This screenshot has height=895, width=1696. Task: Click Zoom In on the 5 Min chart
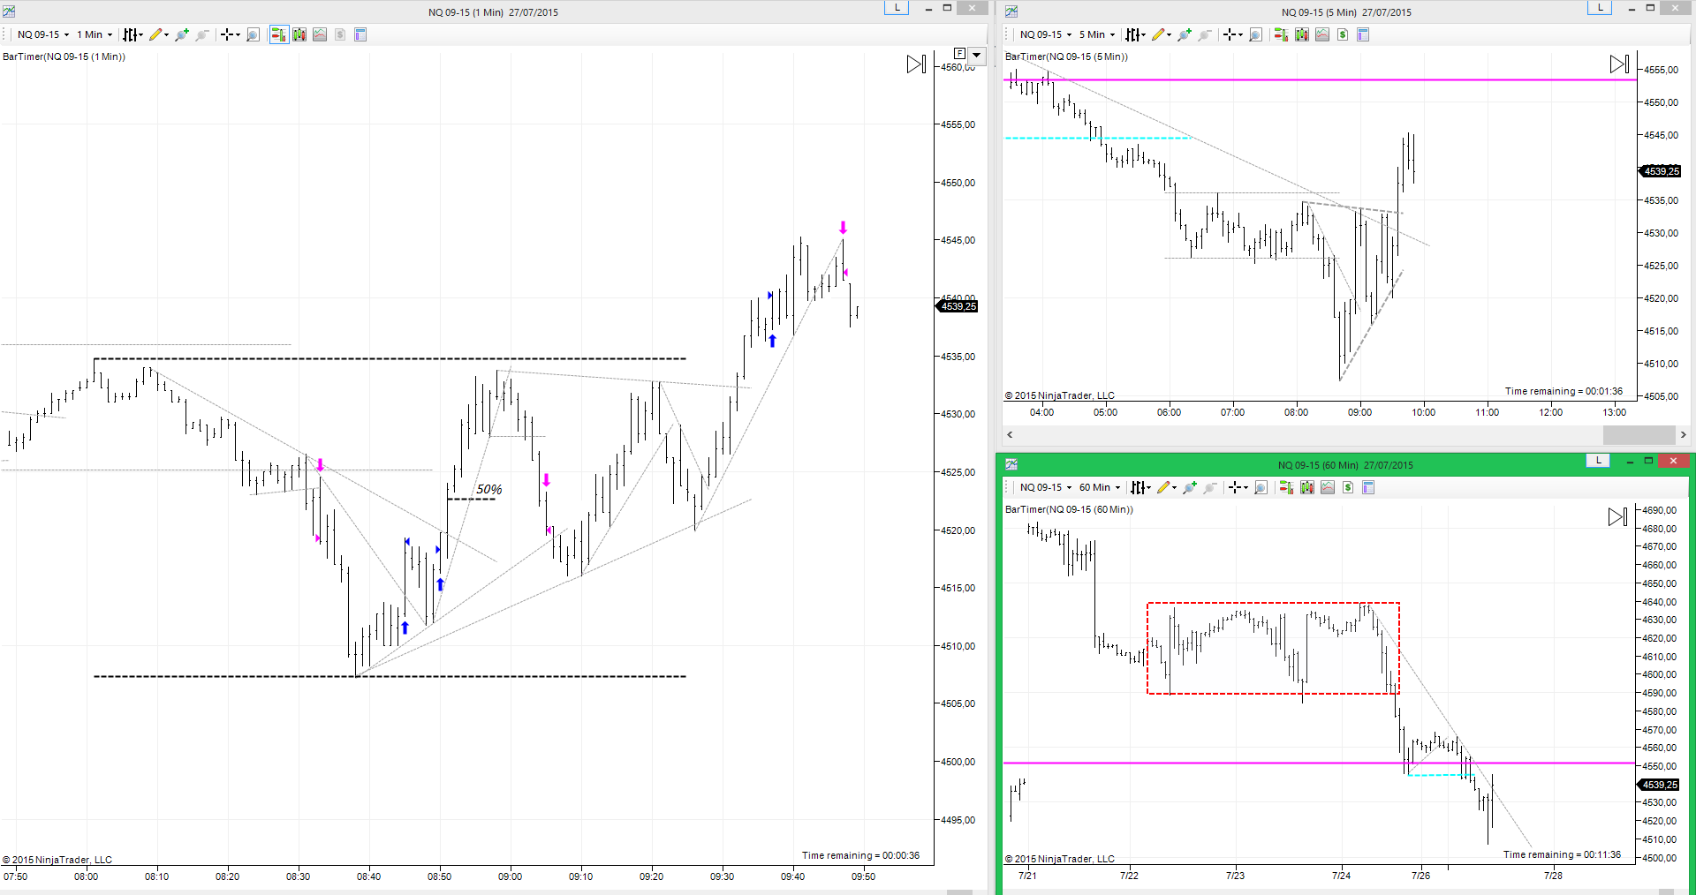[x=1184, y=34]
